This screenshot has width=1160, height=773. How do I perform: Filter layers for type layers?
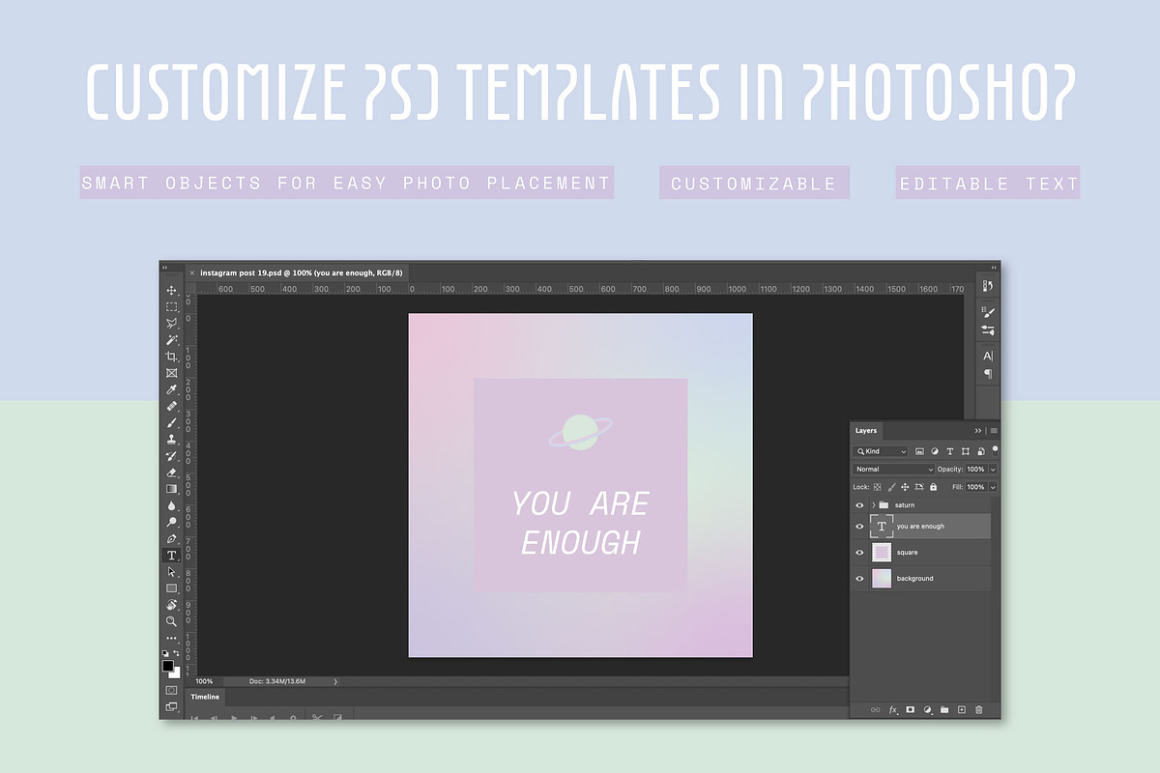coord(950,451)
